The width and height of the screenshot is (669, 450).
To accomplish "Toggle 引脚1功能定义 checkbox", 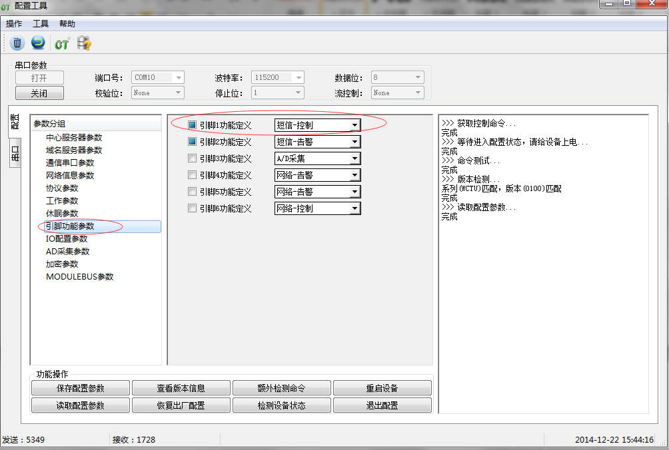I will point(192,125).
